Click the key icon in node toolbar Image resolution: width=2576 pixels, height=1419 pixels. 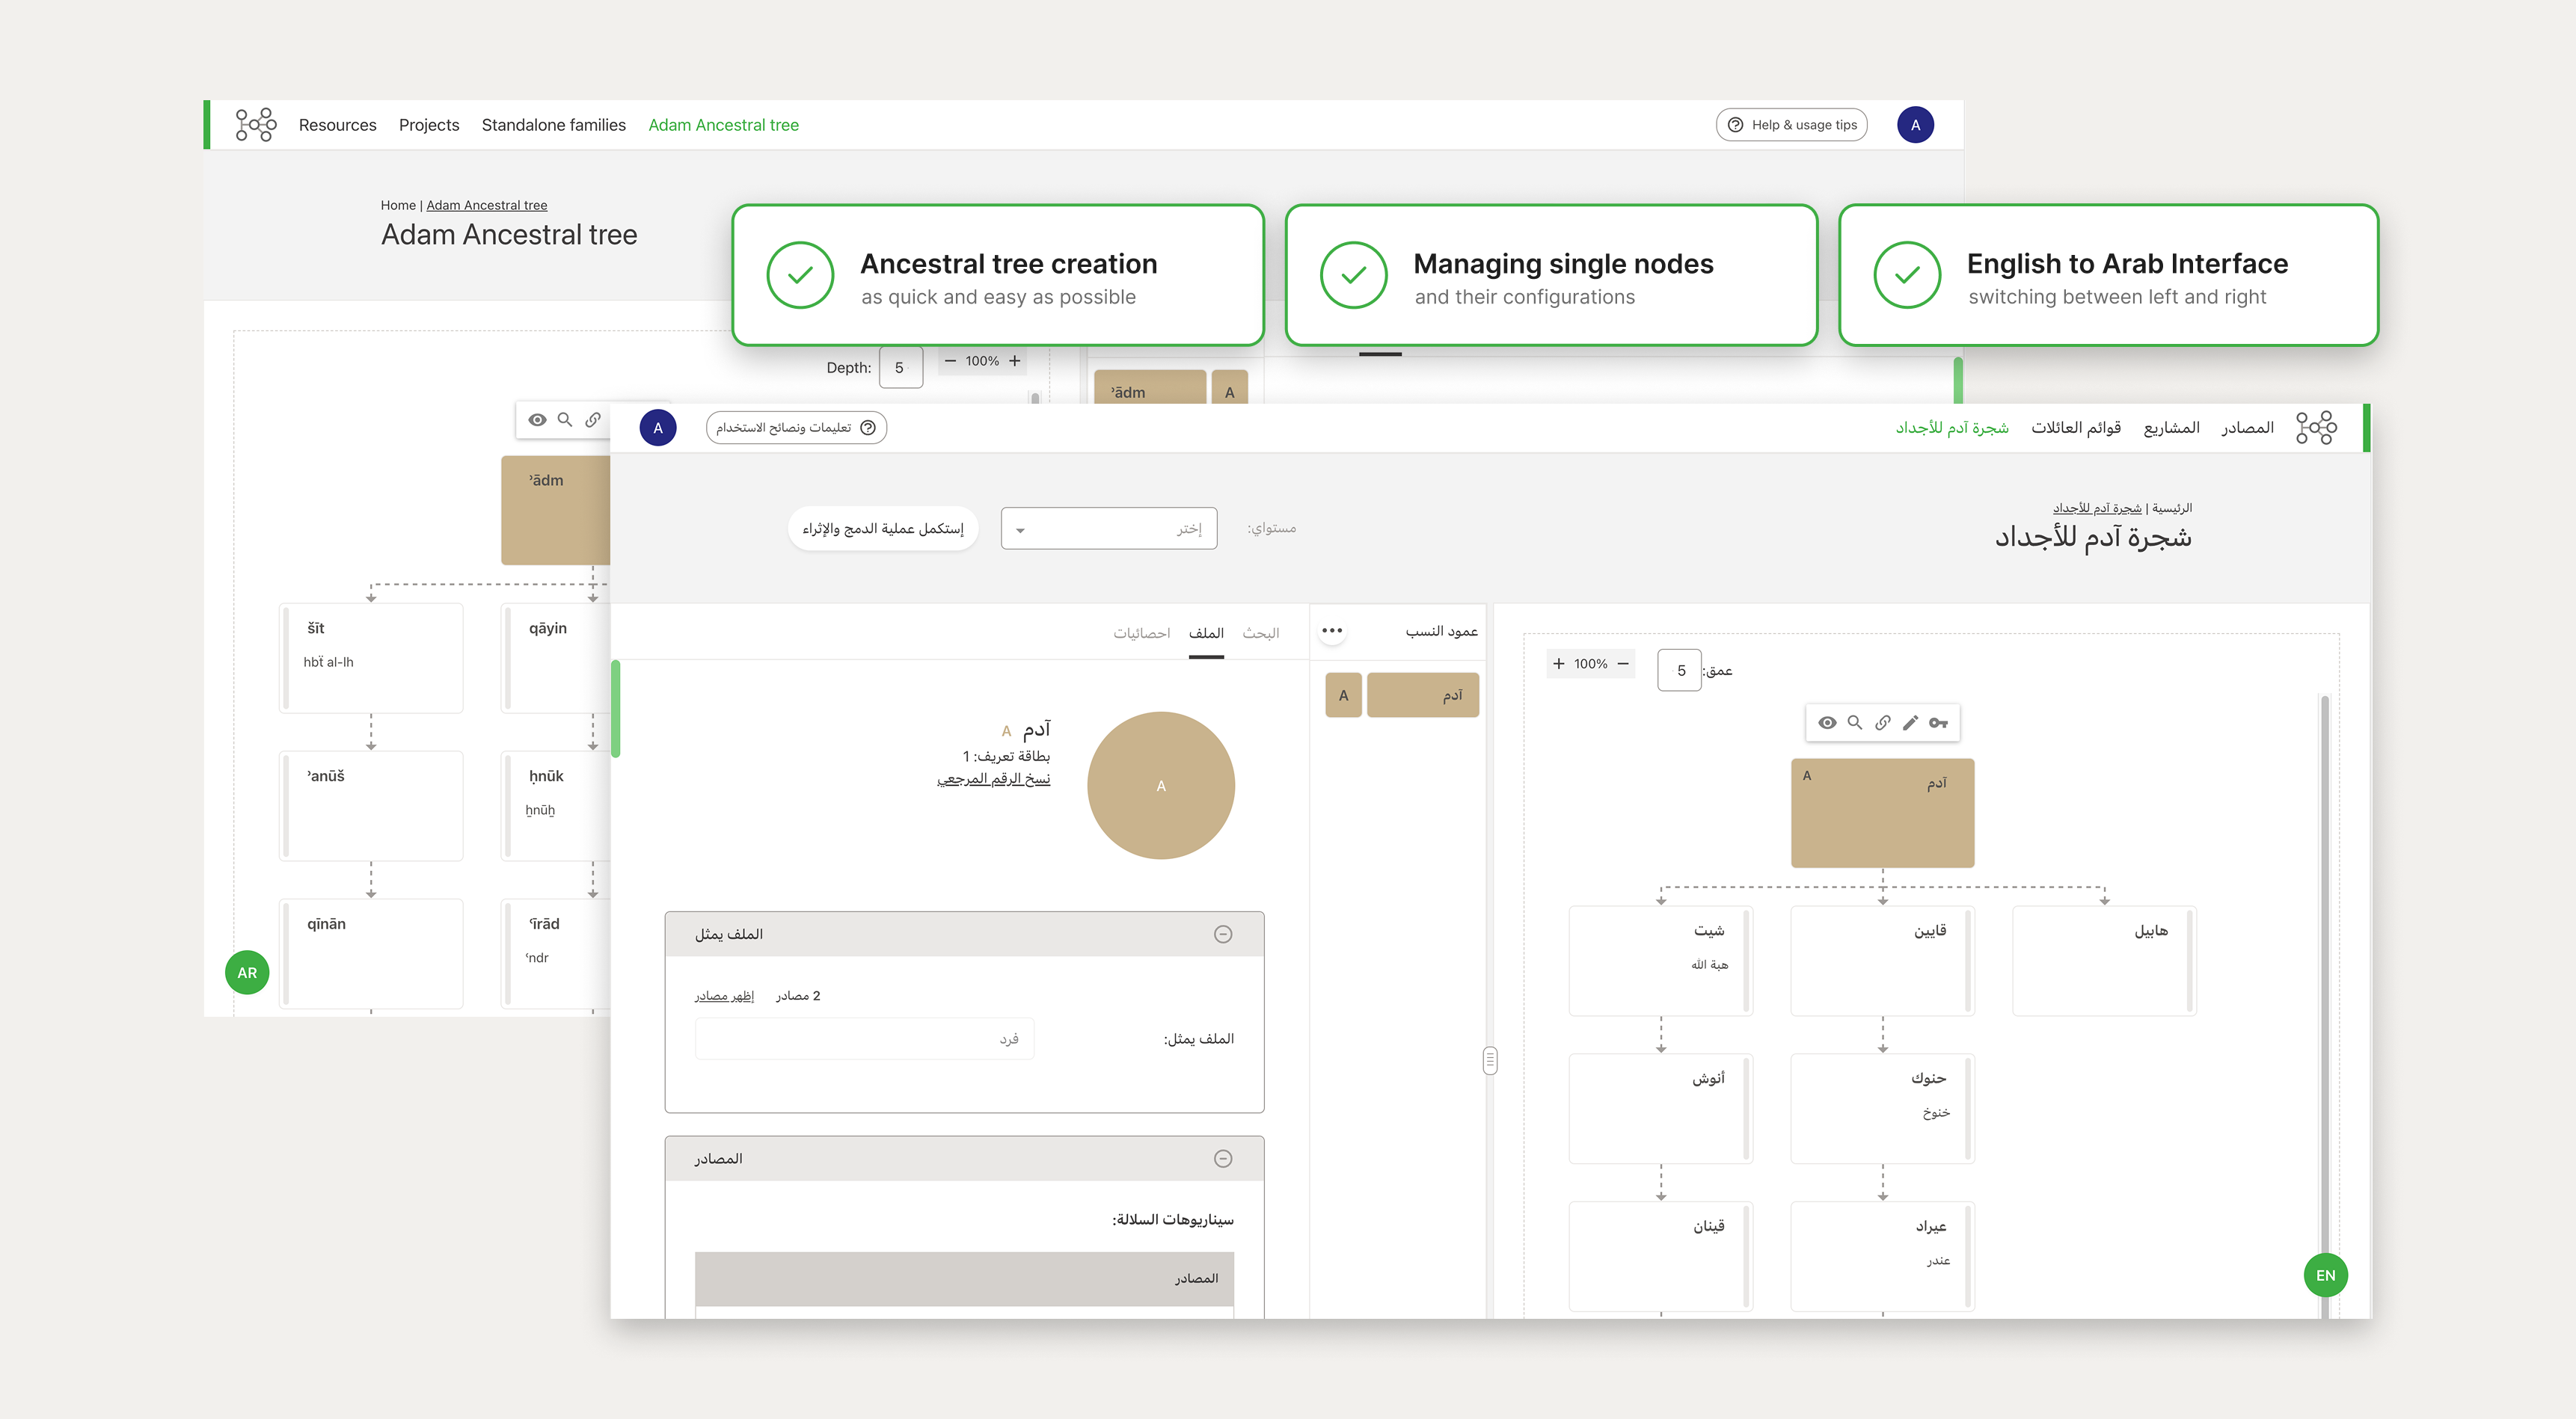tap(1938, 722)
